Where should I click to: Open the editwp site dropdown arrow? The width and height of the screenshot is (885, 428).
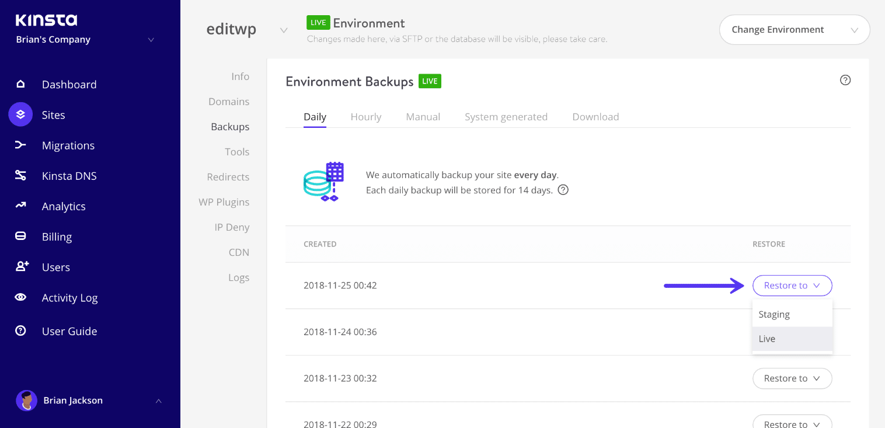tap(284, 30)
